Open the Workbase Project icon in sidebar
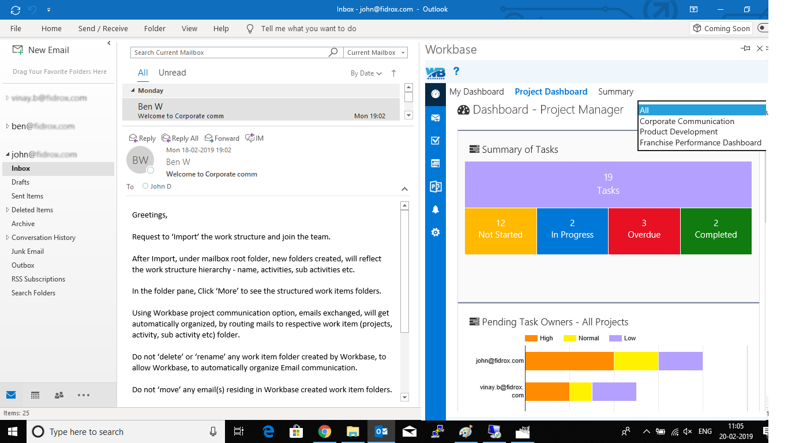Image resolution: width=788 pixels, height=443 pixels. click(x=436, y=186)
